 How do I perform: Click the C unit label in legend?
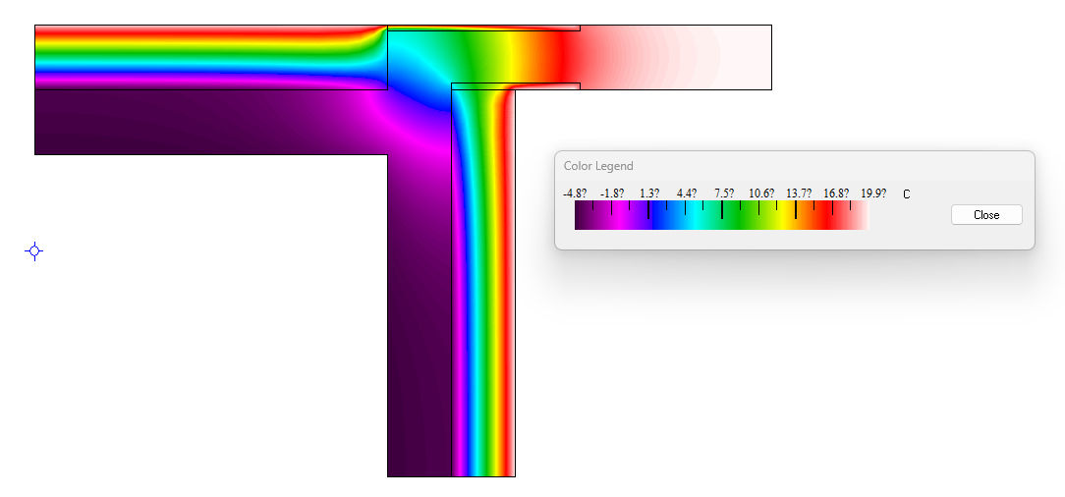[907, 194]
